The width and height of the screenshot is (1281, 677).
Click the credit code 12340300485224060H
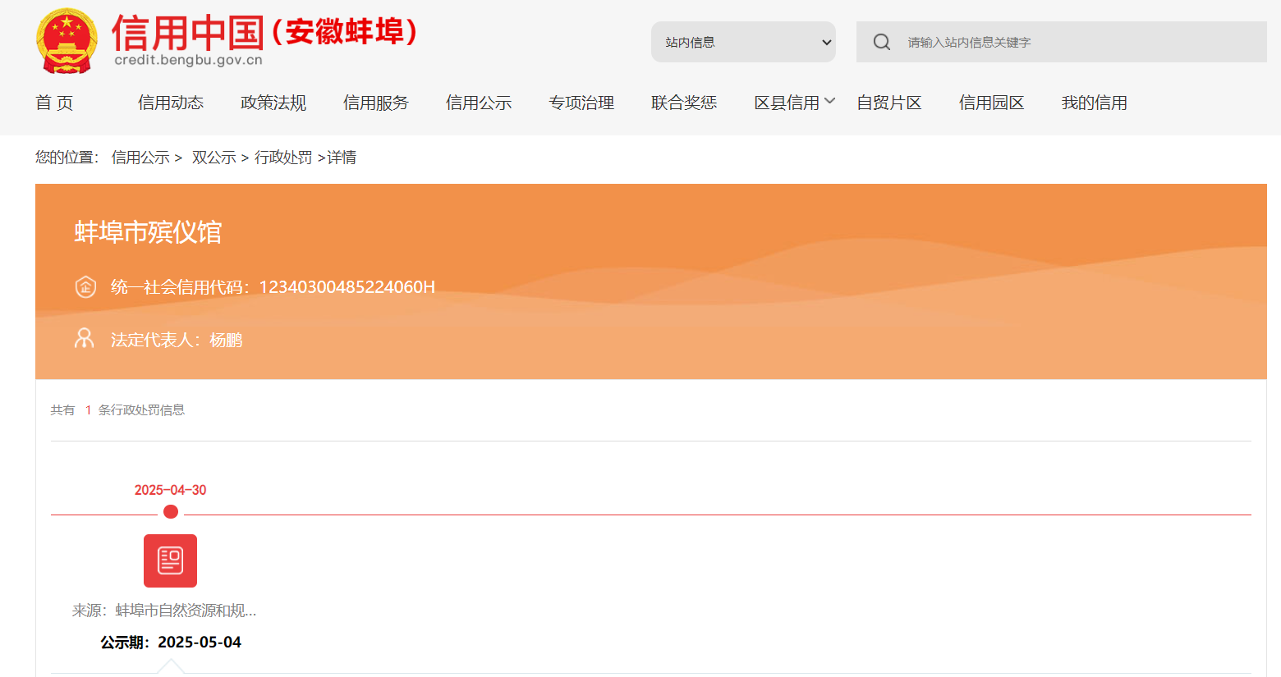point(347,287)
